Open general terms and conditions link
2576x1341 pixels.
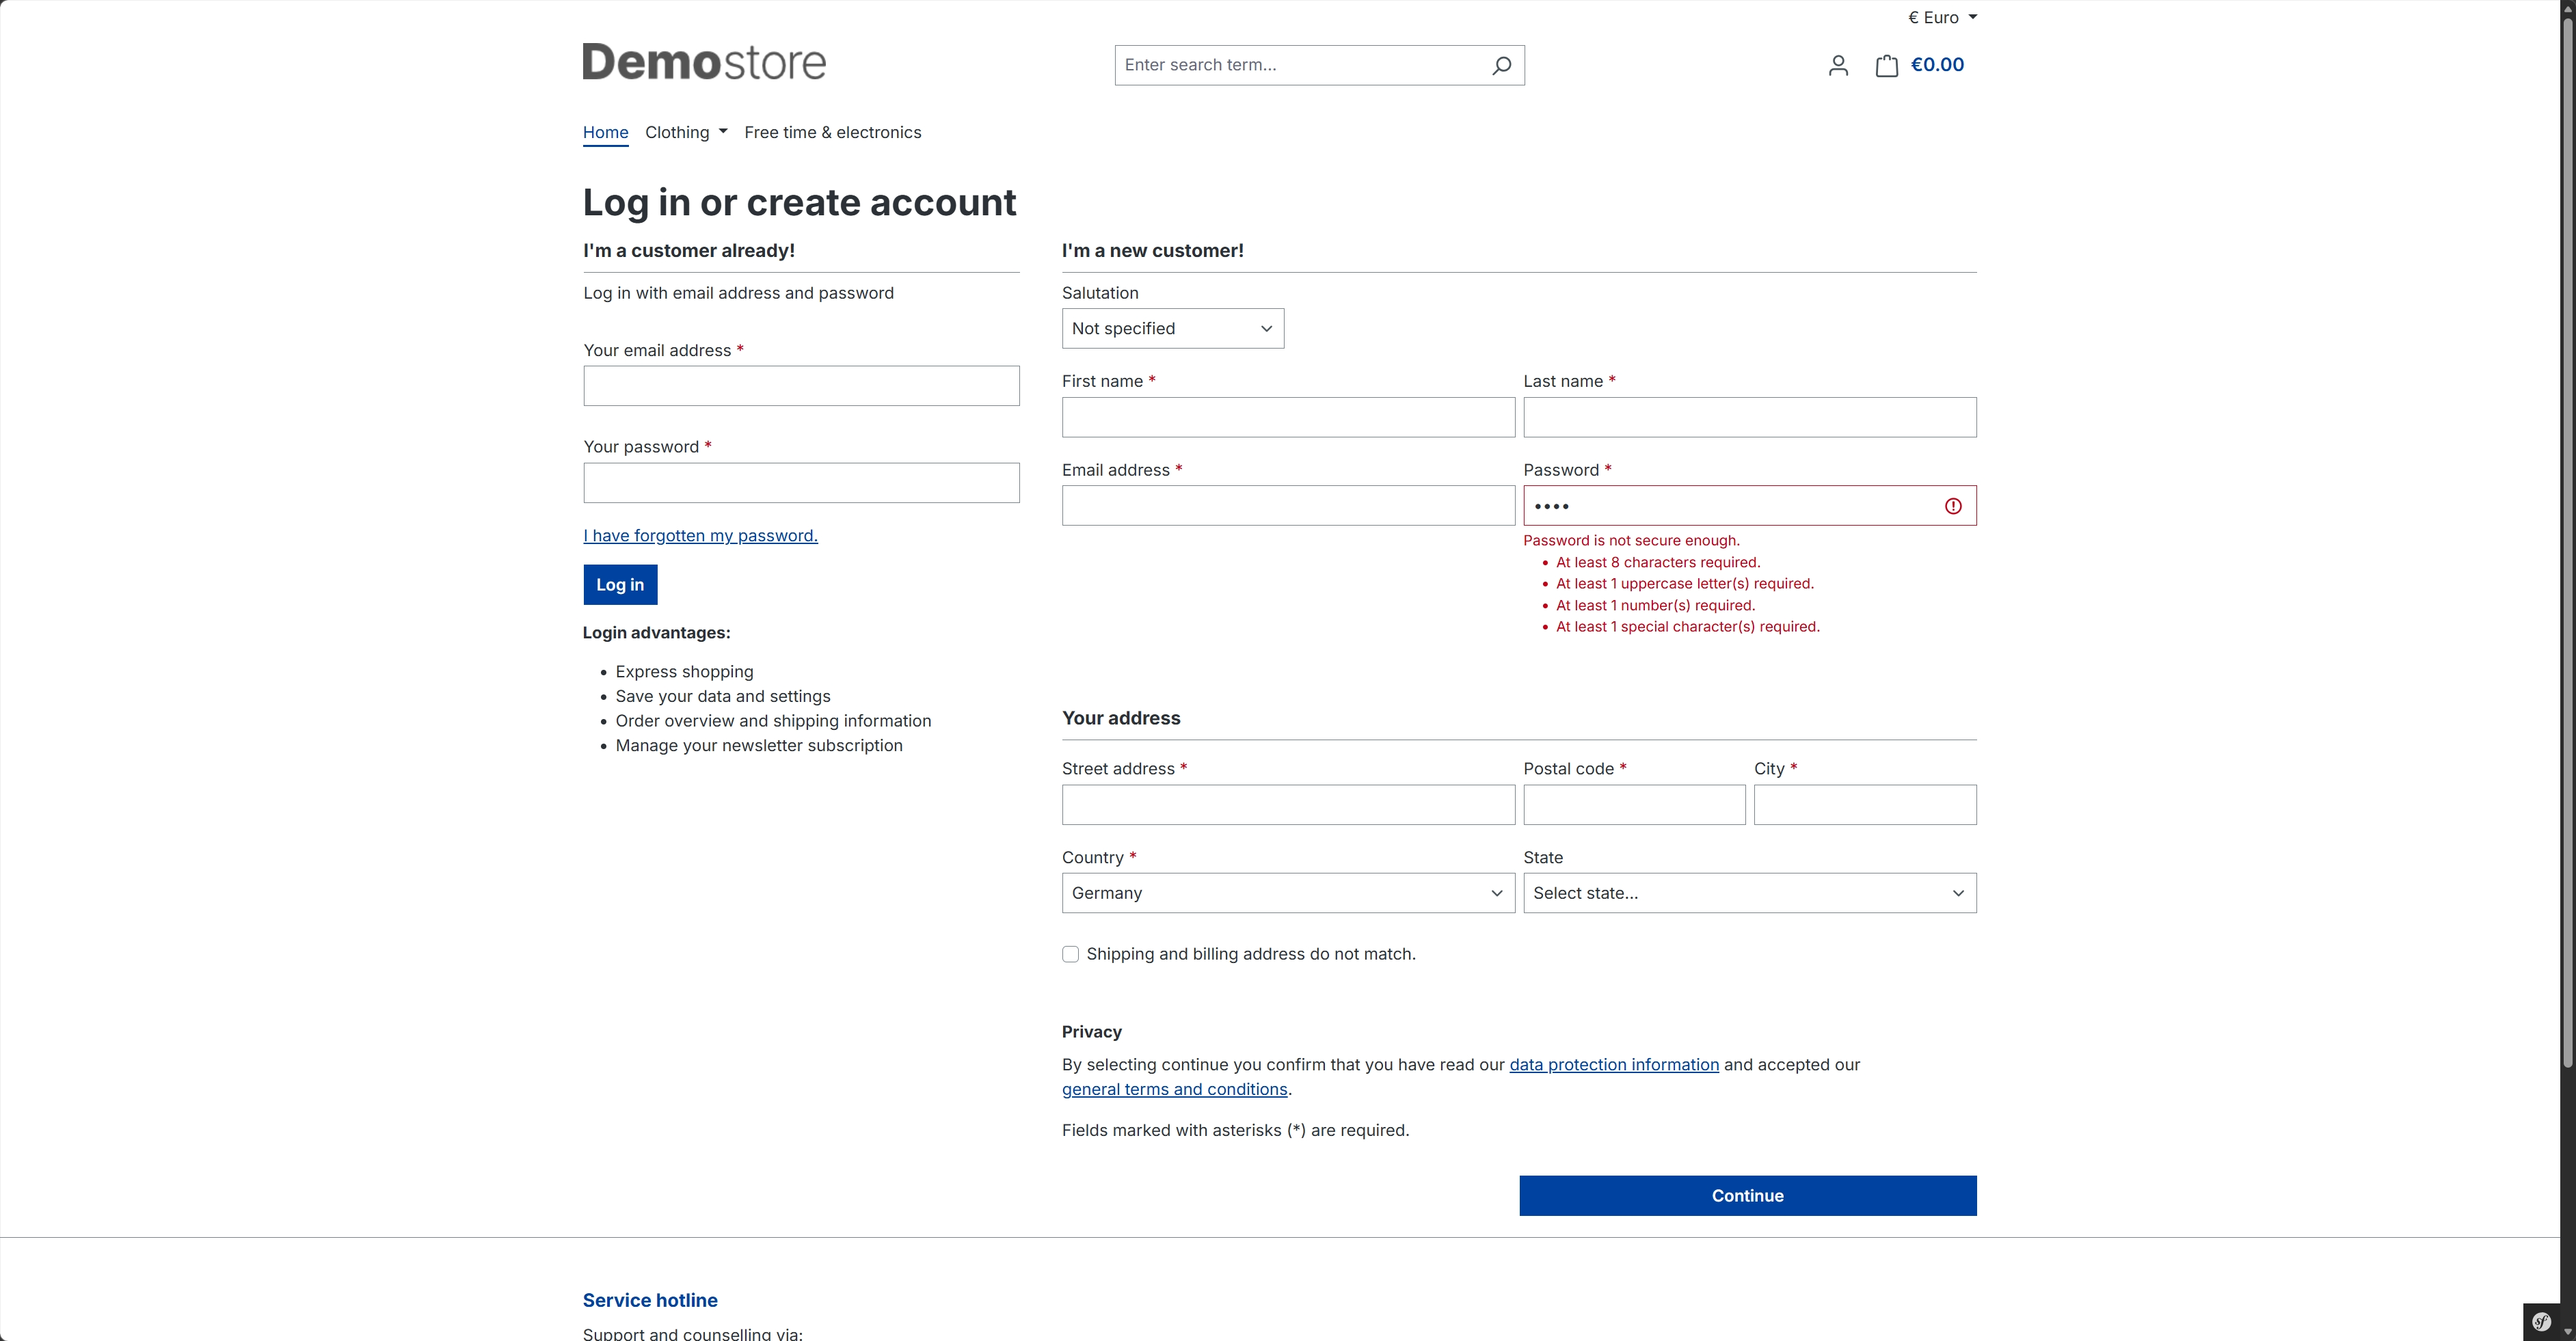1174,1089
